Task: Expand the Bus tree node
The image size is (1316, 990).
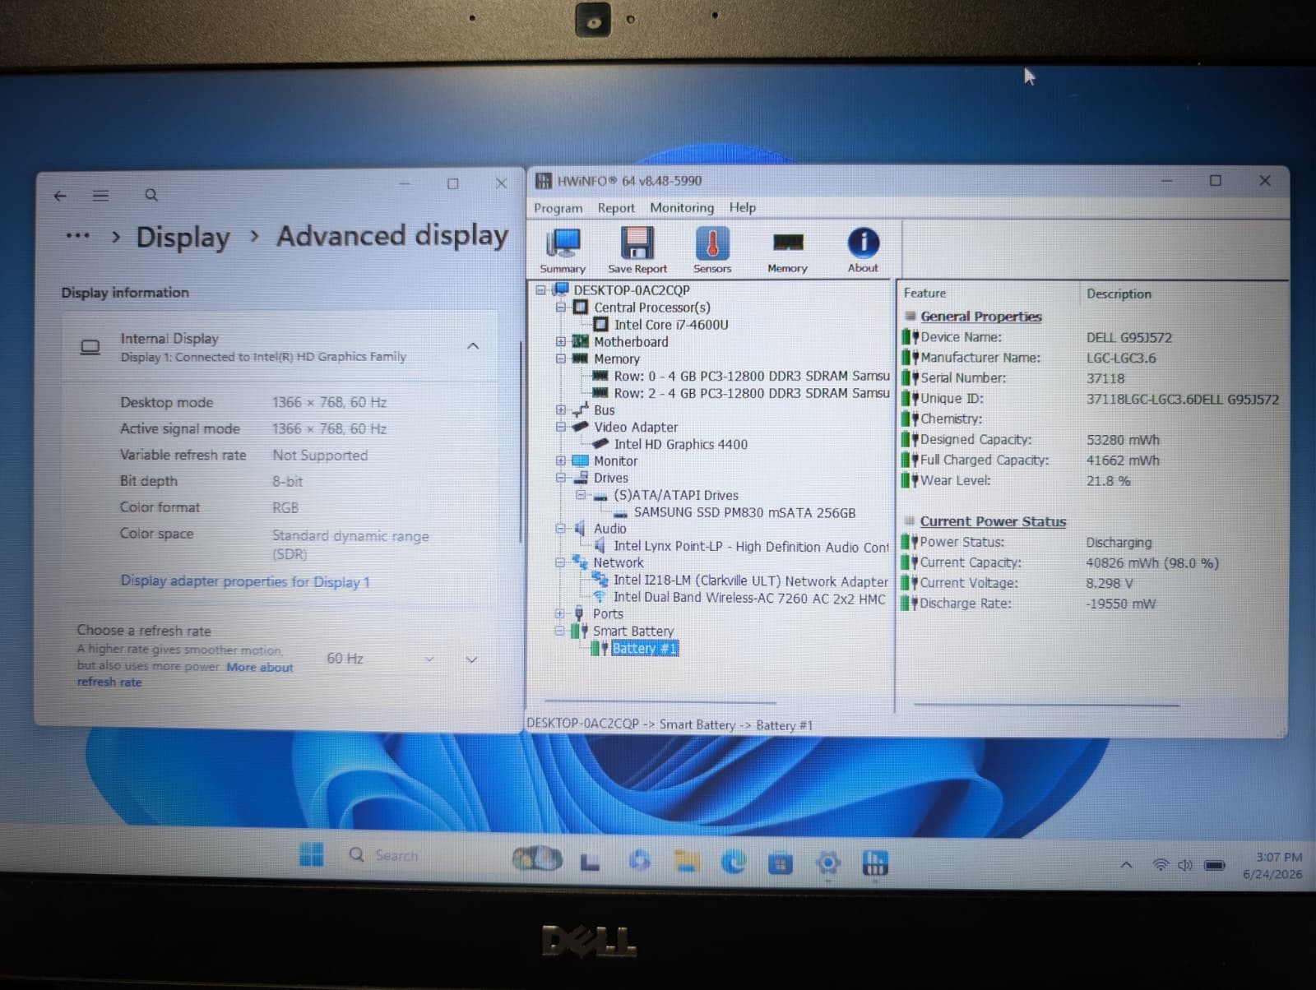Action: (x=561, y=409)
